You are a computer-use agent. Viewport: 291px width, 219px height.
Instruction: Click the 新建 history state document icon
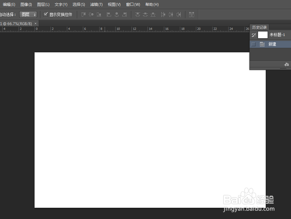tap(262, 44)
